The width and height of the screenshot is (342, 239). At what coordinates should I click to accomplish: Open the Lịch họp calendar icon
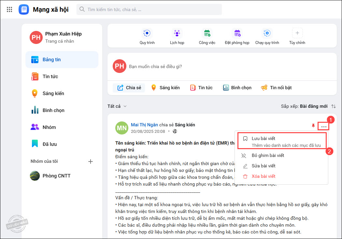click(177, 33)
